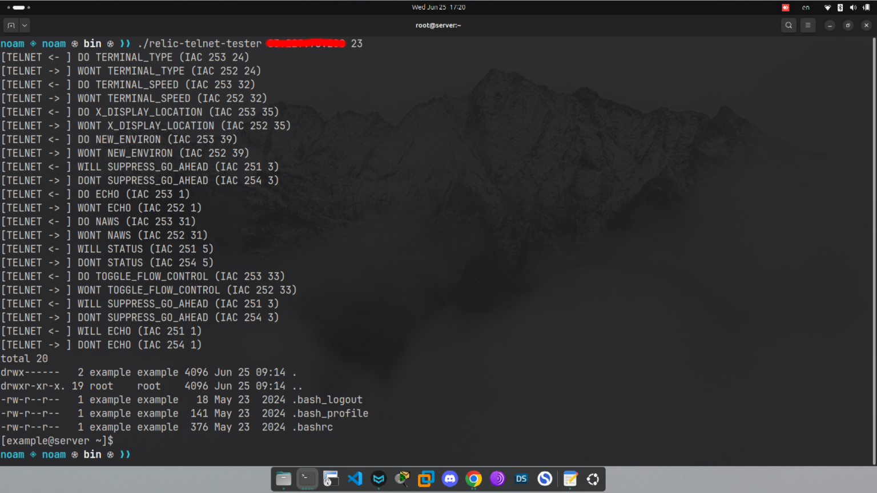Open the terminal hamburger menu
Image resolution: width=877 pixels, height=493 pixels.
tap(808, 25)
